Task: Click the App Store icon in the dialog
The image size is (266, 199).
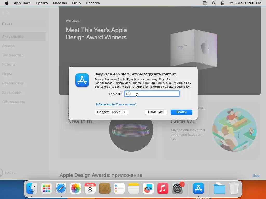Action: (82, 80)
